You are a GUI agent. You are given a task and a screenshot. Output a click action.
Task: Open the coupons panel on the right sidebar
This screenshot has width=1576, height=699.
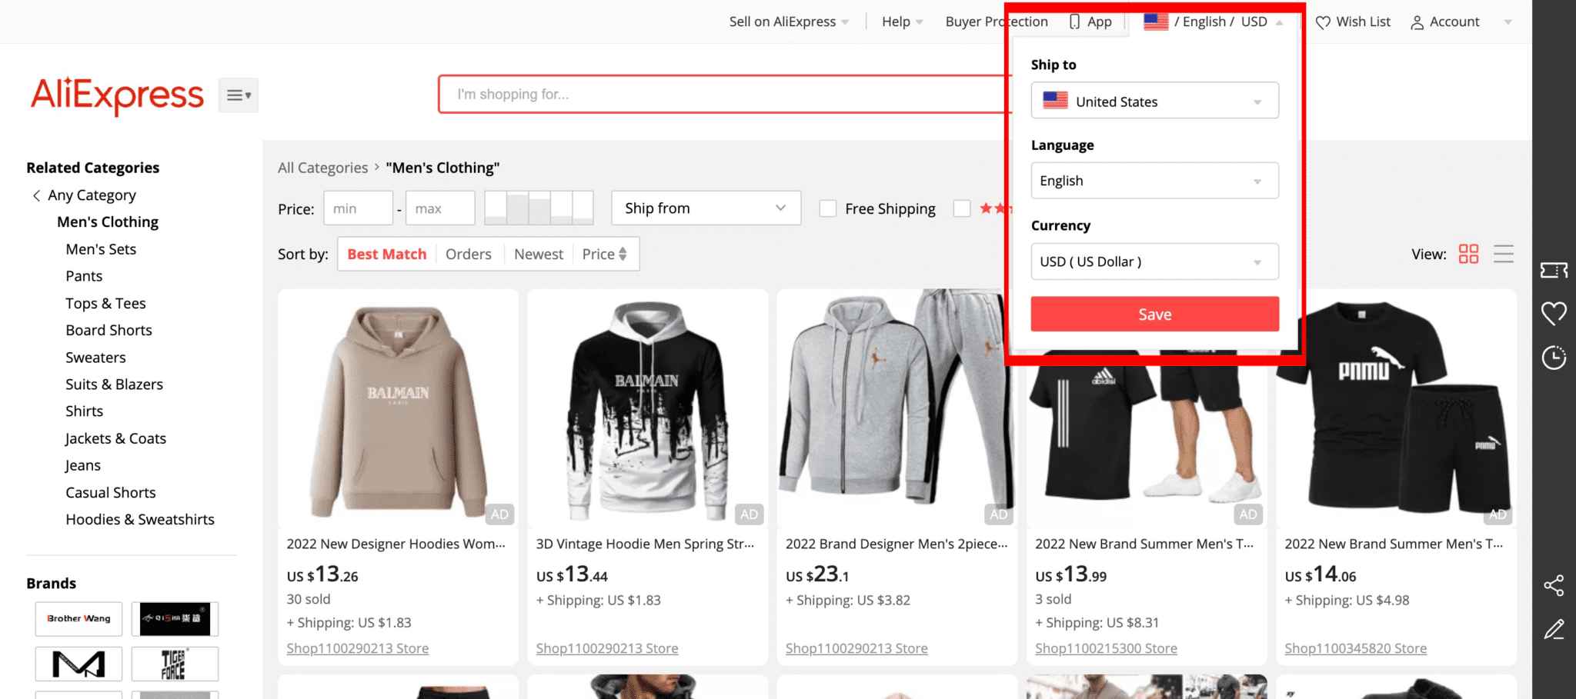pos(1554,271)
